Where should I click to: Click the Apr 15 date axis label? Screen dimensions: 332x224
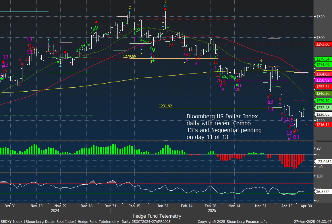coord(287,206)
